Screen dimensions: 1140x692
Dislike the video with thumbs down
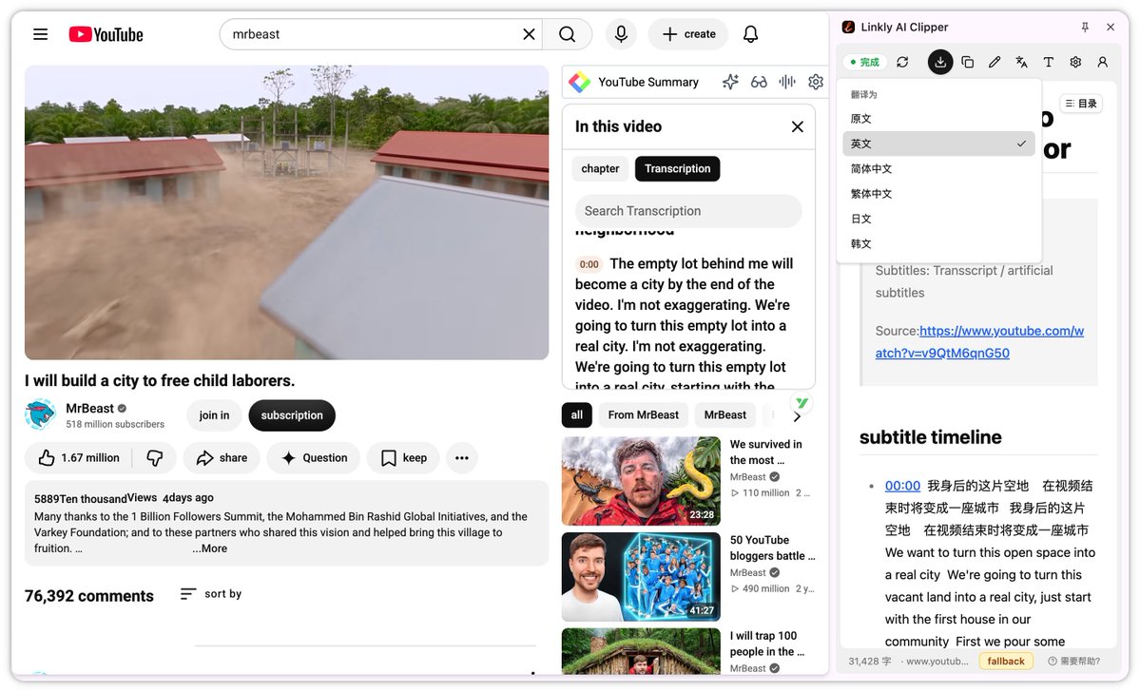pos(155,458)
